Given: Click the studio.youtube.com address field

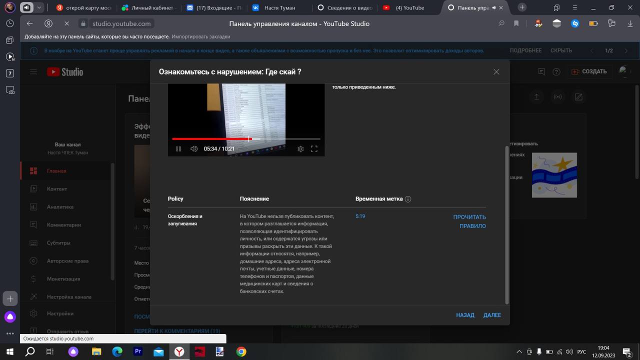Looking at the screenshot, I should click(x=121, y=23).
